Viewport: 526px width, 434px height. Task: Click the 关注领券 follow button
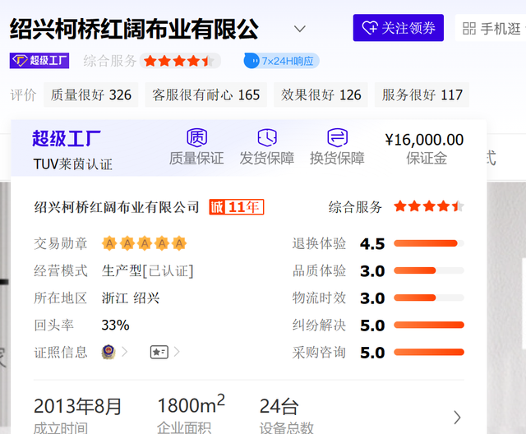click(x=398, y=28)
